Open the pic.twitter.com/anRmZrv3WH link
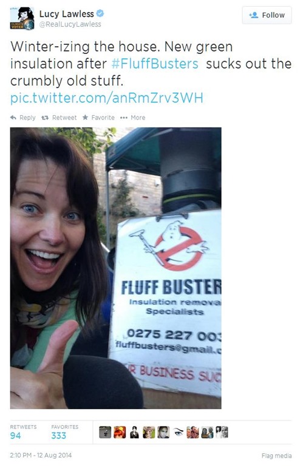Image resolution: width=306 pixels, height=466 pixels. click(x=107, y=98)
